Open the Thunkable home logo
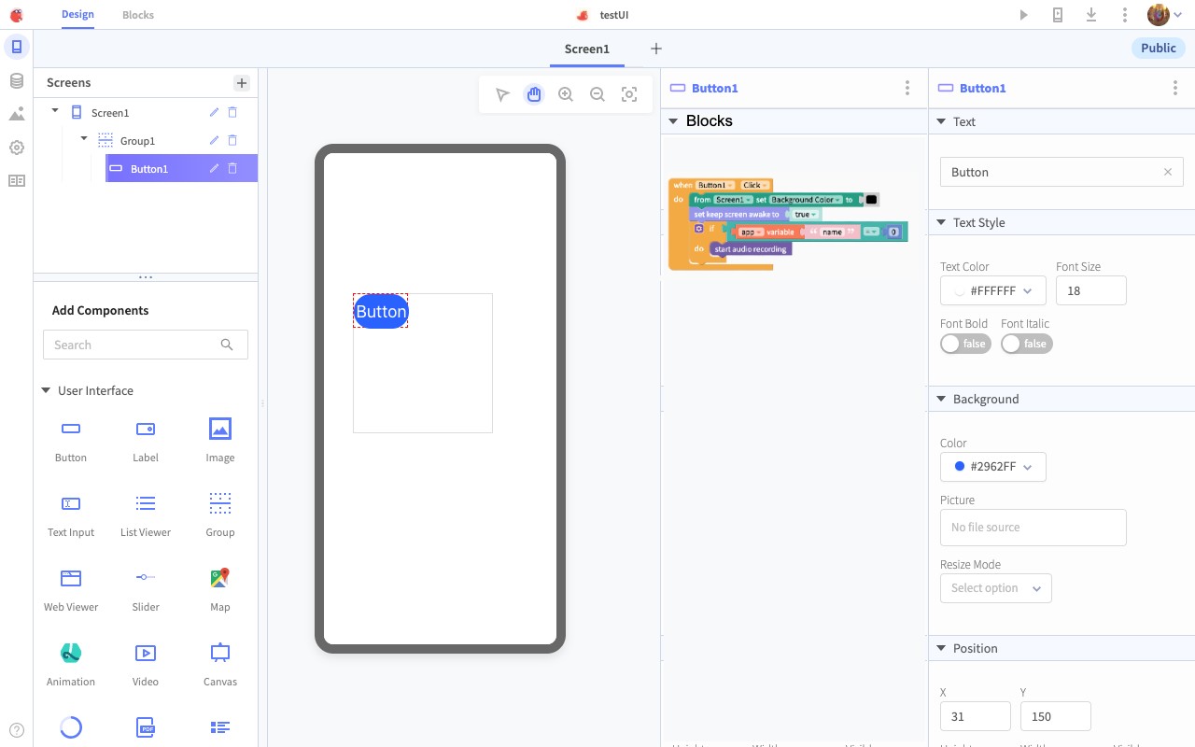1195x747 pixels. click(x=16, y=15)
